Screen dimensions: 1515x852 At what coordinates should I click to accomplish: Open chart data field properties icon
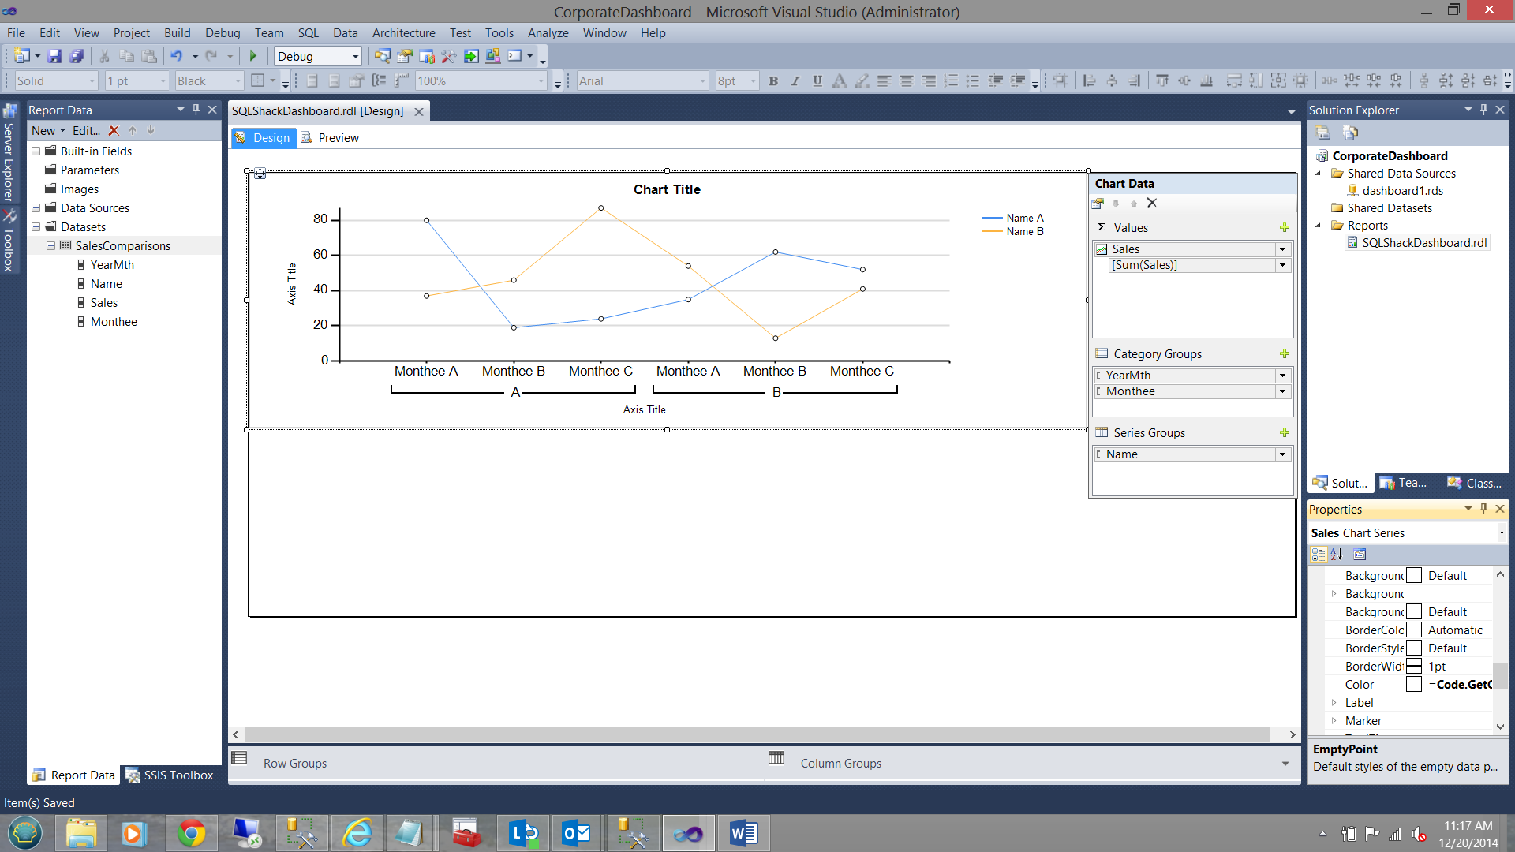tap(1098, 204)
